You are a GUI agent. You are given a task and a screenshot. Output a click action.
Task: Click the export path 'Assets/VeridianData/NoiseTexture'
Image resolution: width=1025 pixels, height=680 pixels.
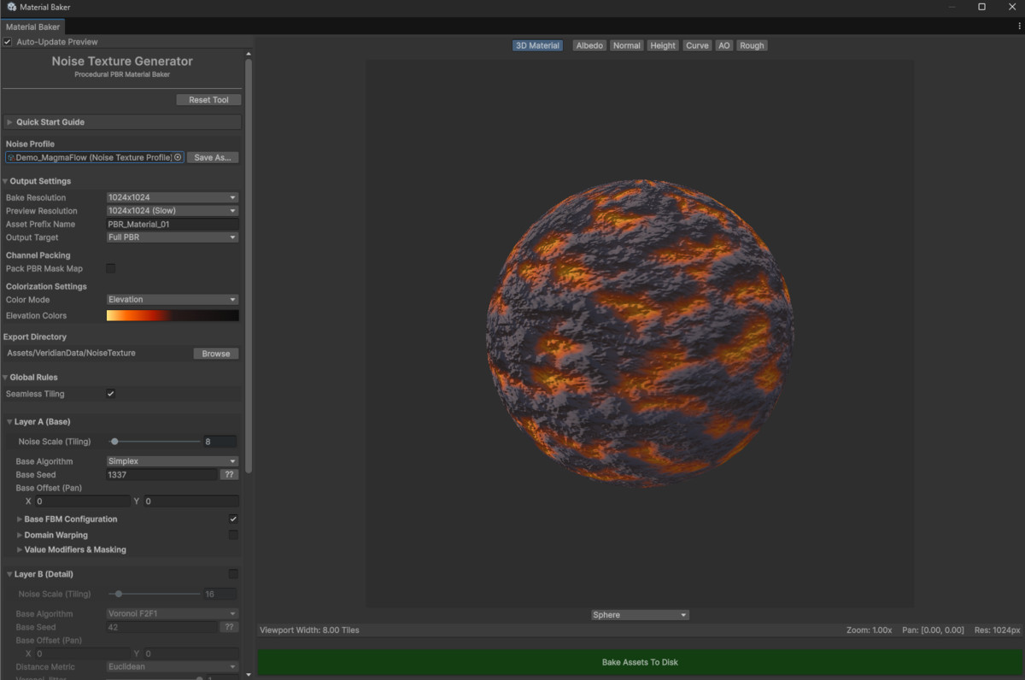point(71,353)
